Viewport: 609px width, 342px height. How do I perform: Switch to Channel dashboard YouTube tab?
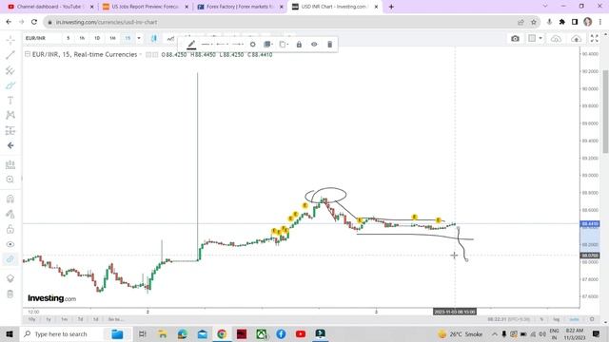(49, 7)
